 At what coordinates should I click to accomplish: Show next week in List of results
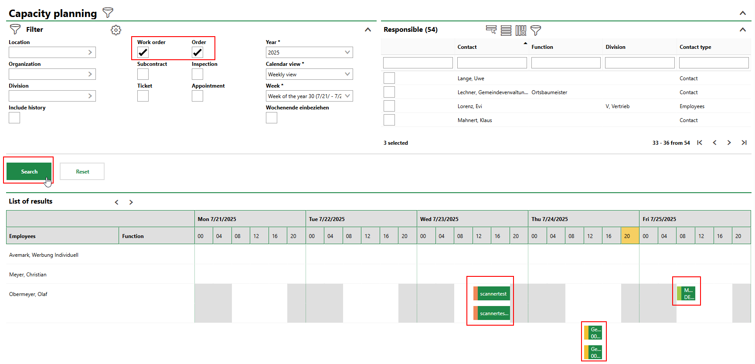pyautogui.click(x=131, y=202)
